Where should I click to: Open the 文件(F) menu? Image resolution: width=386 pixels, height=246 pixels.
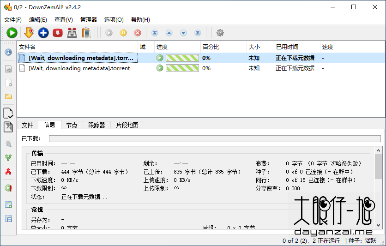13,20
